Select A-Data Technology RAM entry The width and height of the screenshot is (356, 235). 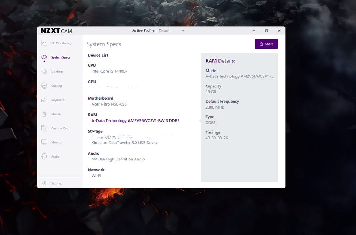pos(135,121)
